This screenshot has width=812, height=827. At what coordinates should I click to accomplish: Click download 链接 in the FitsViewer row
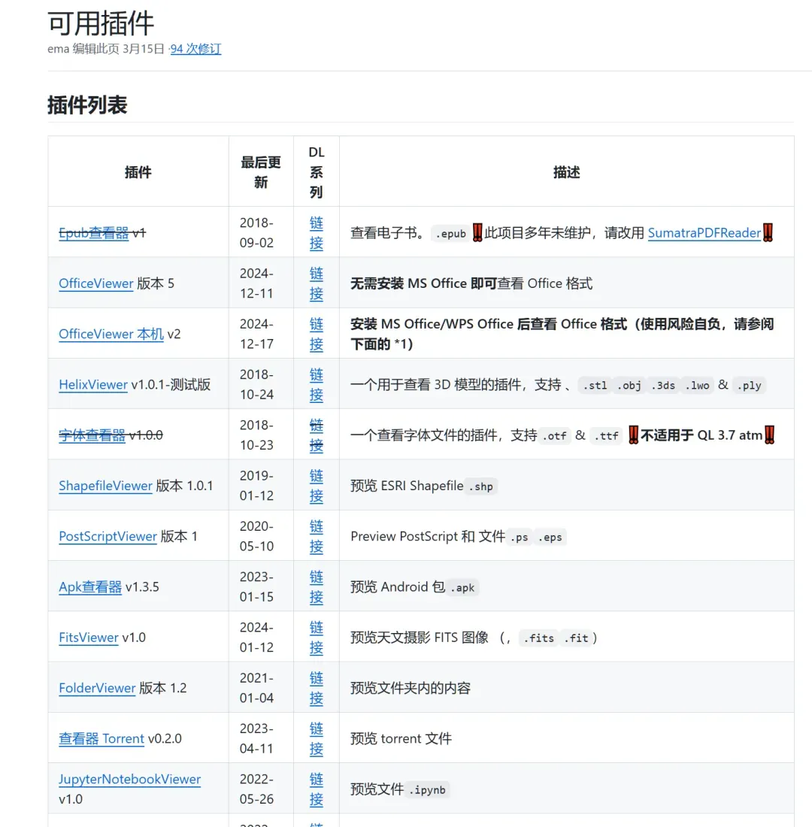coord(316,638)
